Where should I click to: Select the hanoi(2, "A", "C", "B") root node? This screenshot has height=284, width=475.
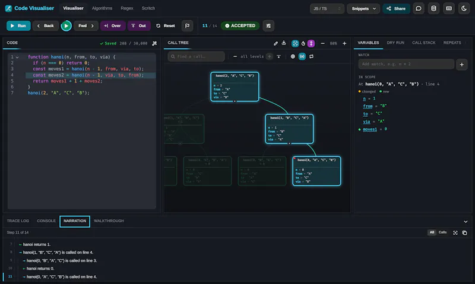pos(235,87)
